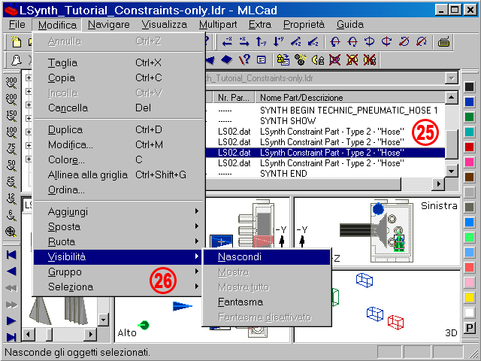Choose Colore... from the Modifica menu
This screenshot has width=481, height=361.
[118, 159]
